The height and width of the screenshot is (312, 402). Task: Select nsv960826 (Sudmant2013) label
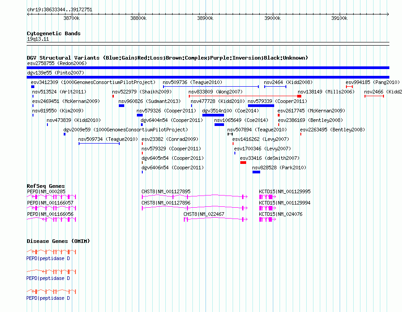150,101
